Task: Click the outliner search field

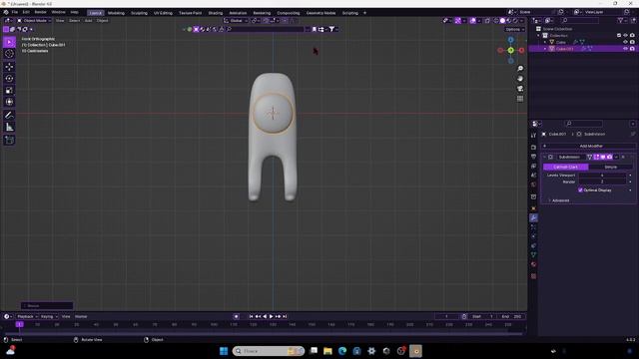Action: pyautogui.click(x=580, y=20)
